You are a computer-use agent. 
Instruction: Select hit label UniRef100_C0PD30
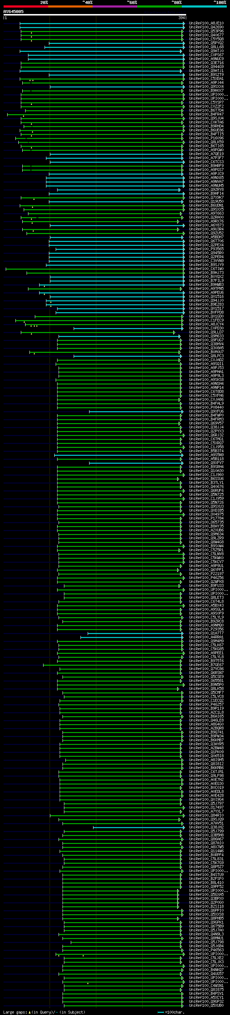pyautogui.click(x=206, y=328)
